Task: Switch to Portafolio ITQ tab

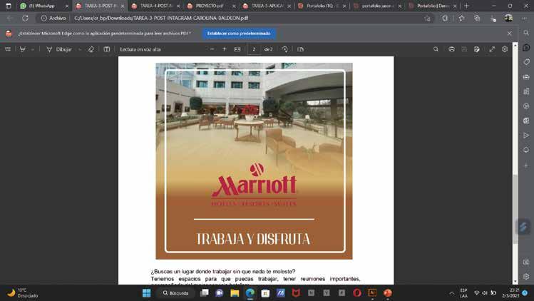Action: (x=322, y=6)
